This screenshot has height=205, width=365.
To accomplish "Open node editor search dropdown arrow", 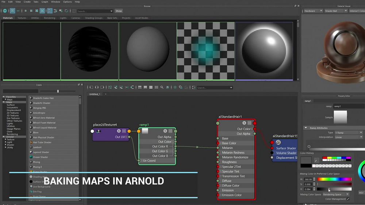I will tap(231, 88).
